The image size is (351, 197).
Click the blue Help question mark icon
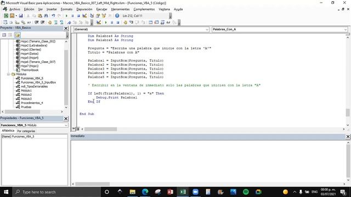tap(117, 16)
